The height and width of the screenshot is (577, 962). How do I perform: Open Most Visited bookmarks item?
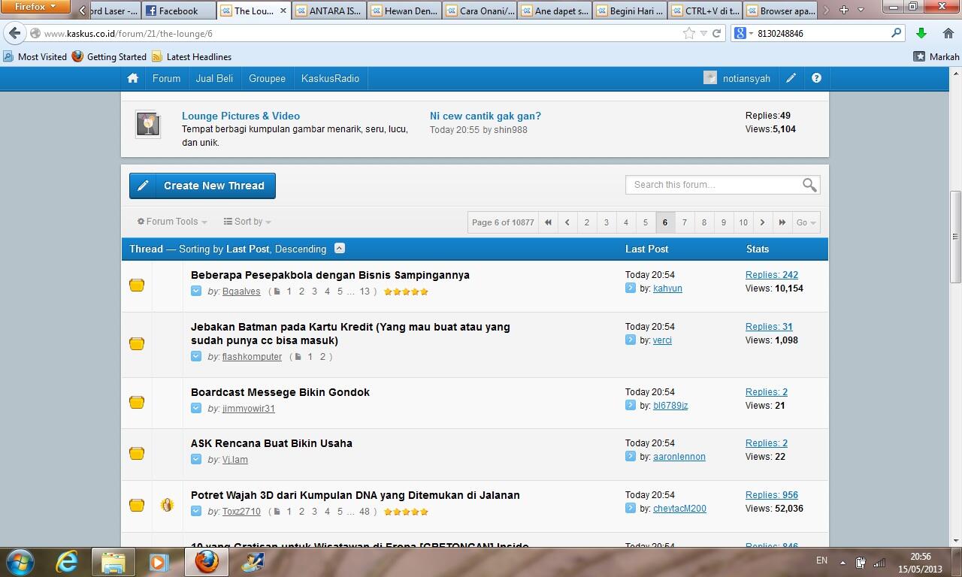click(35, 56)
